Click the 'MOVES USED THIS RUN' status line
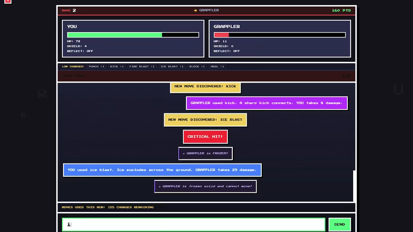 (108, 207)
